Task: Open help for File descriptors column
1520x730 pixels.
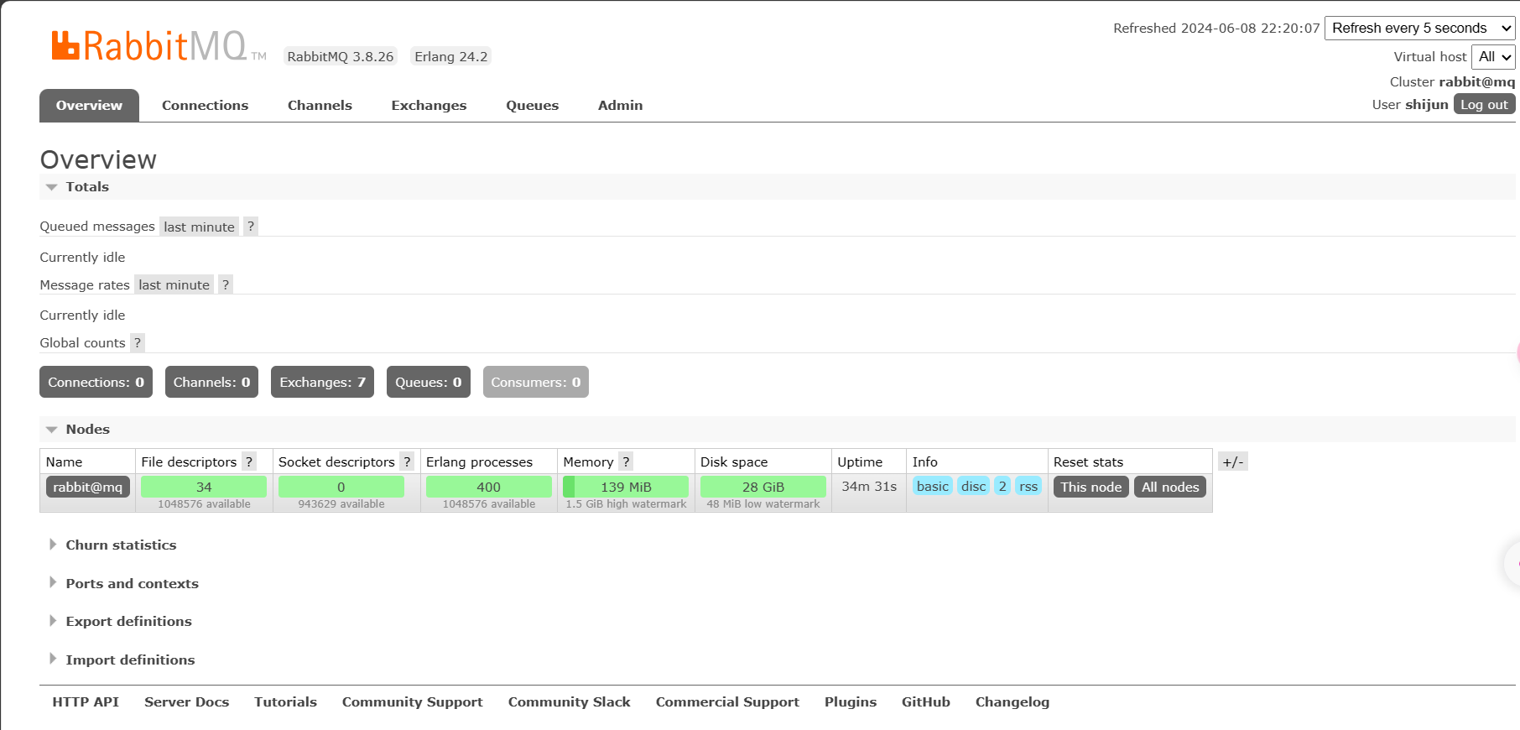Action: point(249,461)
